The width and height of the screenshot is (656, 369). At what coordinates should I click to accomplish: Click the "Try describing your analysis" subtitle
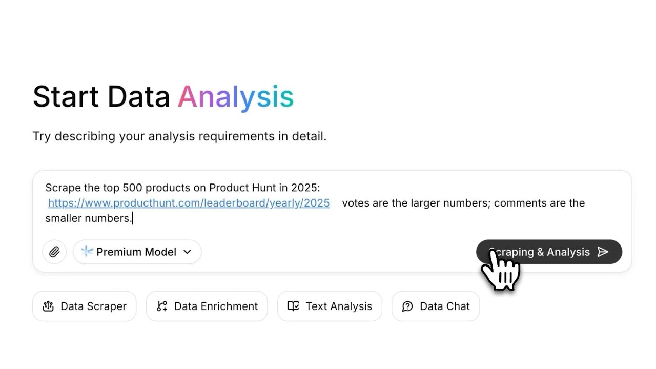tap(179, 136)
